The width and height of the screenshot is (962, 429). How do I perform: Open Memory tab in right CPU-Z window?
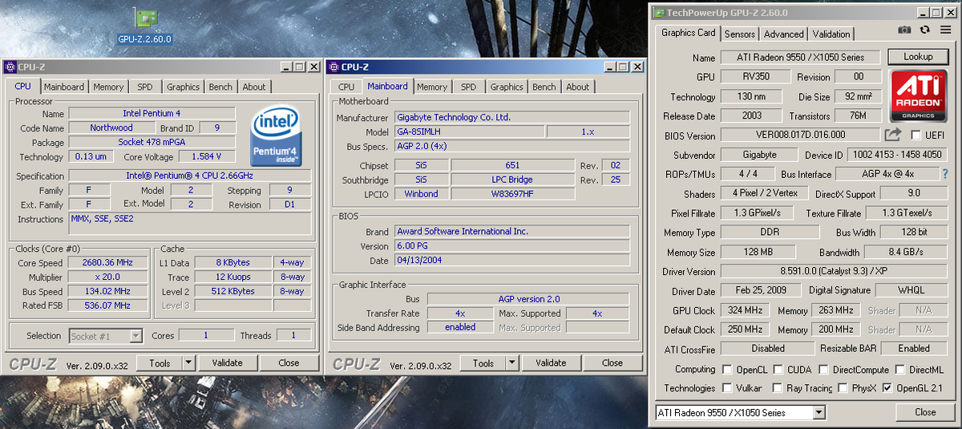(432, 87)
